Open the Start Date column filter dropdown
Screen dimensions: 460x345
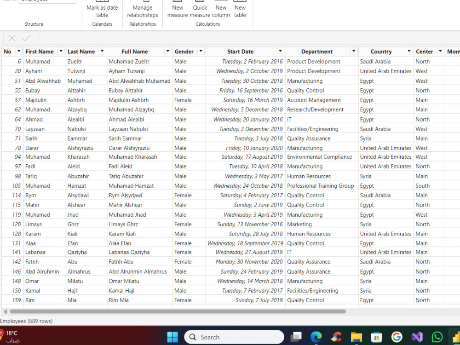[x=280, y=51]
